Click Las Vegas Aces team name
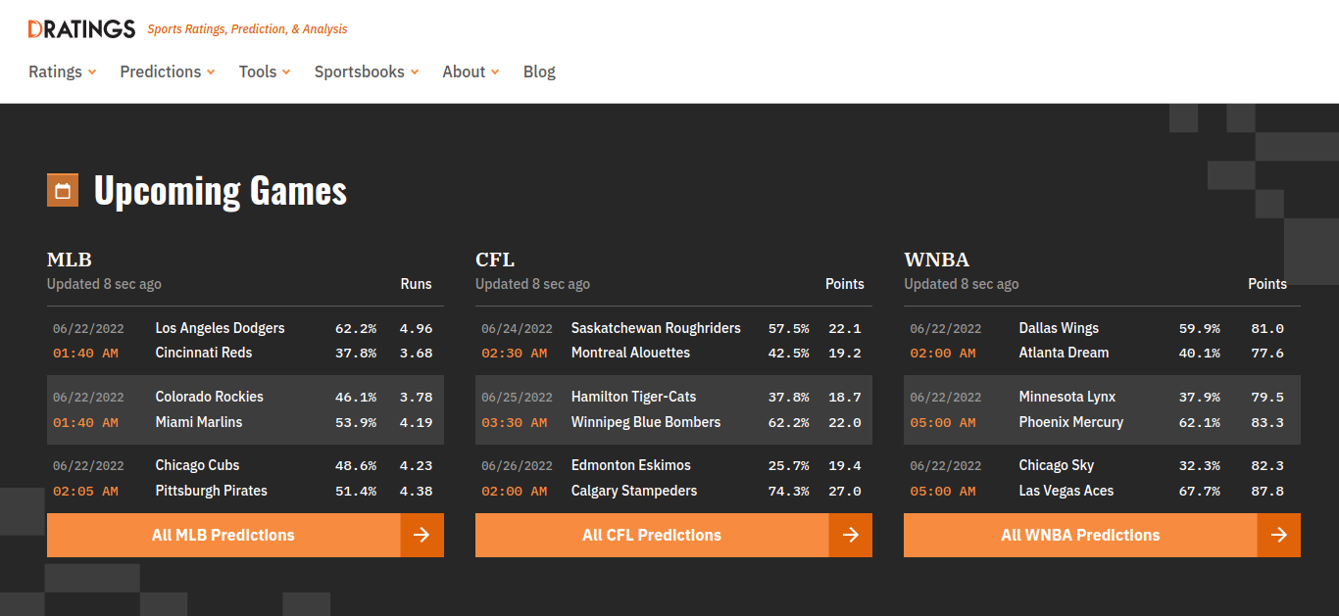This screenshot has height=616, width=1339. tap(1066, 491)
